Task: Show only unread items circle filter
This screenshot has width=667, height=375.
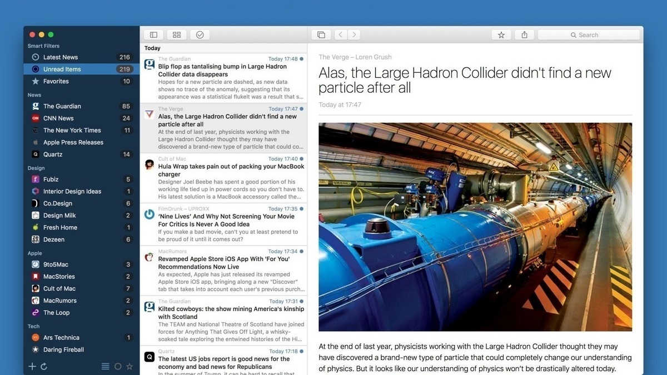Action: click(118, 367)
